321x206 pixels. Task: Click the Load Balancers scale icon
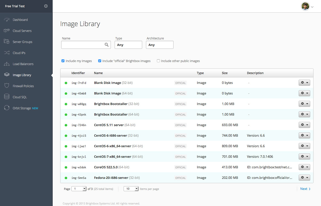click(x=7, y=64)
